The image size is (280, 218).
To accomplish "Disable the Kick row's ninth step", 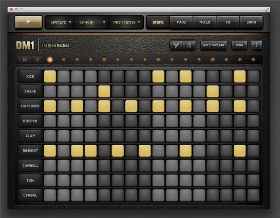I will [158, 76].
